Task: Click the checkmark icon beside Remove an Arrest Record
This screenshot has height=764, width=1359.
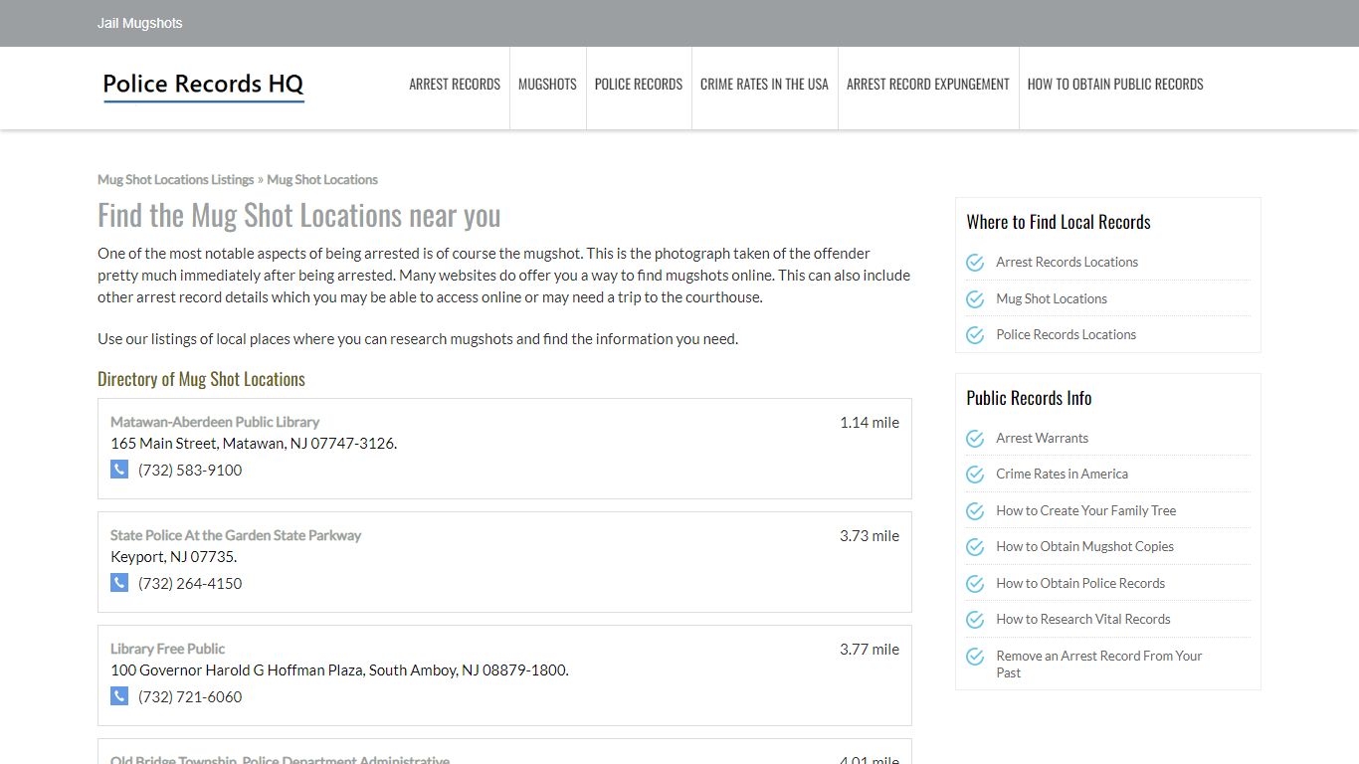Action: (x=975, y=657)
